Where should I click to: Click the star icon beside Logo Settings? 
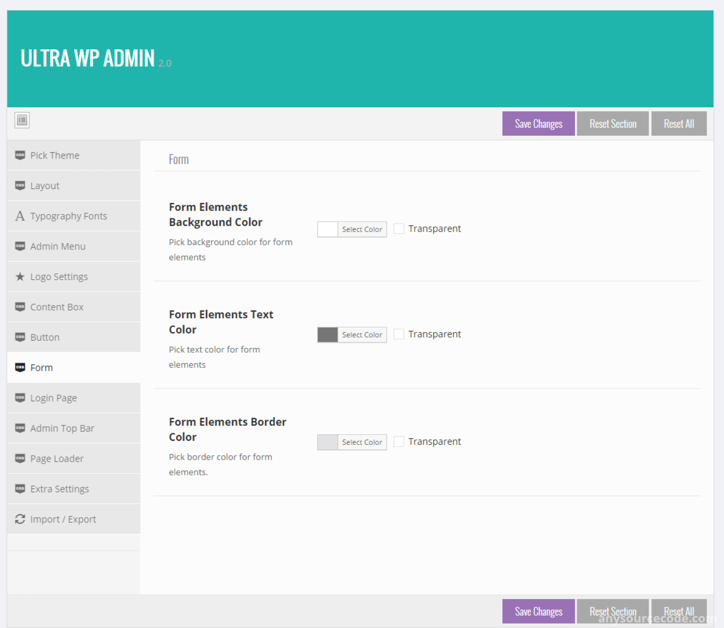(20, 276)
